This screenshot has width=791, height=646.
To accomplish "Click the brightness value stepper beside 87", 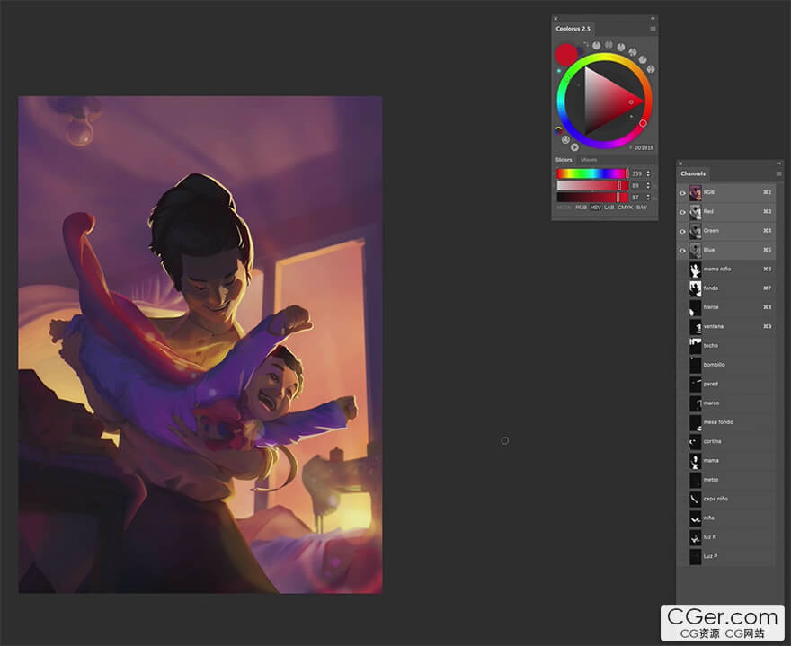I will tap(648, 197).
